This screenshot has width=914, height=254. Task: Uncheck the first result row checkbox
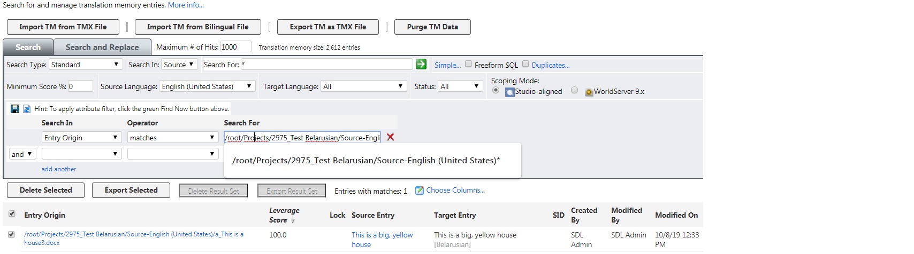(12, 234)
